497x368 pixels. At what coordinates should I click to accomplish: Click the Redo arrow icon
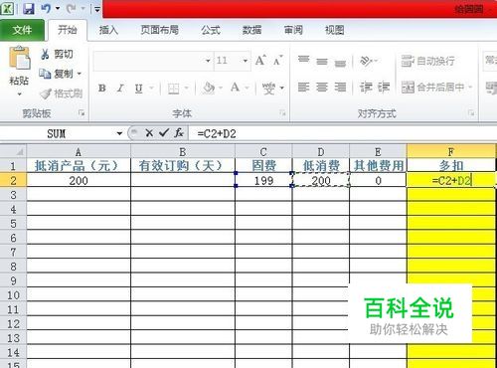click(71, 8)
